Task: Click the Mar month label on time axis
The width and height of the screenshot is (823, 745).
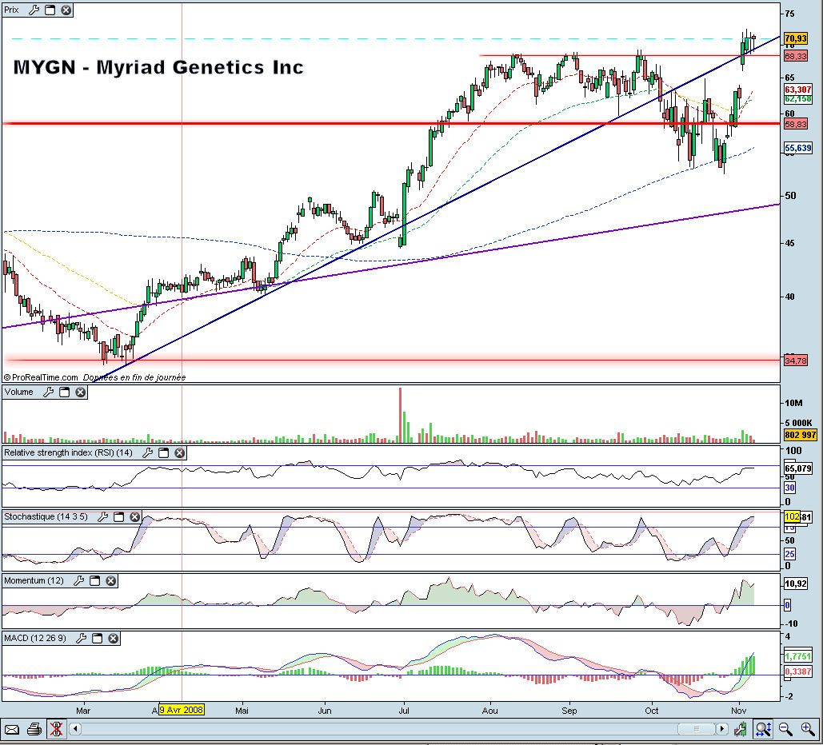Action: [x=83, y=711]
